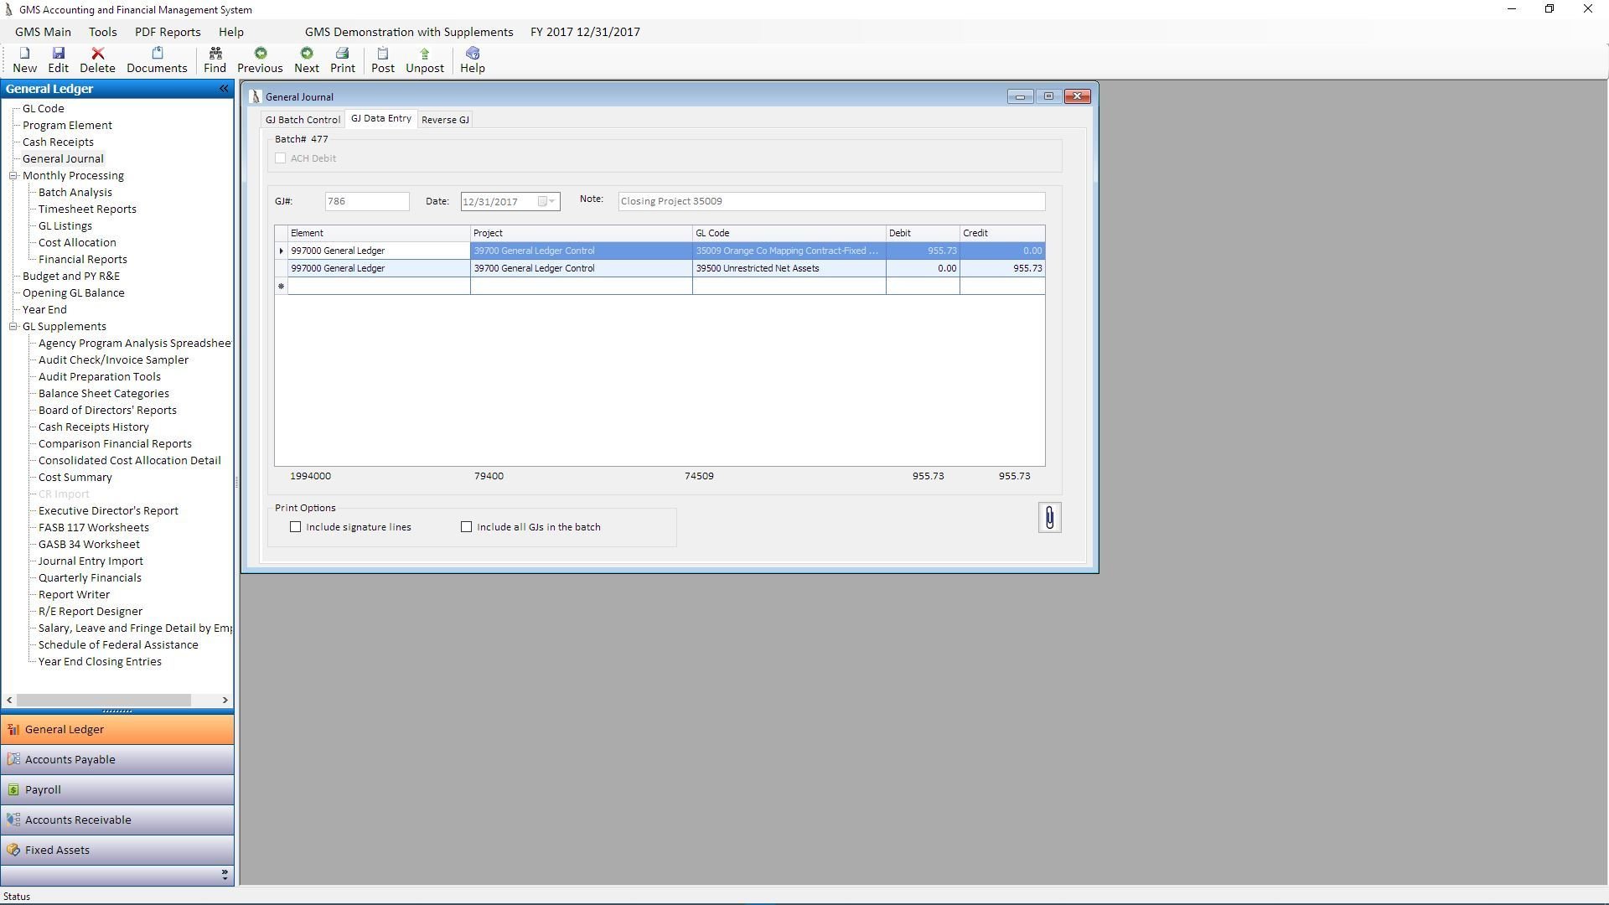Collapse the GL Supplements tree node

[x=13, y=327]
